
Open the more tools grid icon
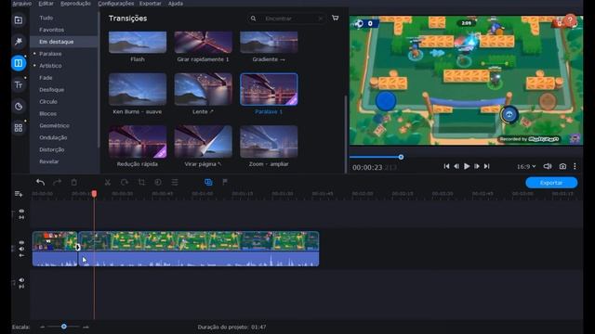19,128
